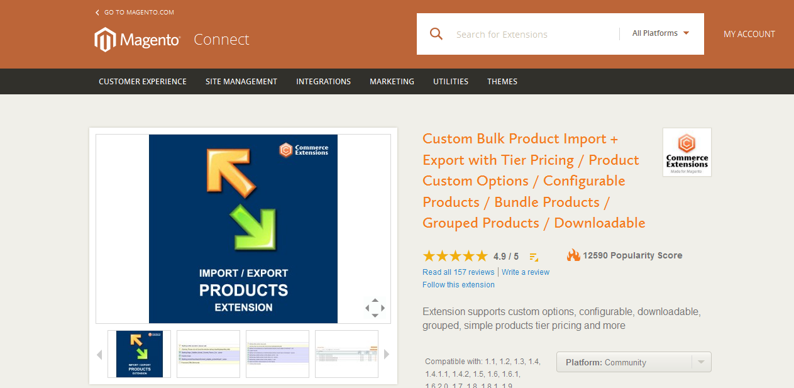
Task: Open the SITE MANAGEMENT menu
Action: point(241,82)
